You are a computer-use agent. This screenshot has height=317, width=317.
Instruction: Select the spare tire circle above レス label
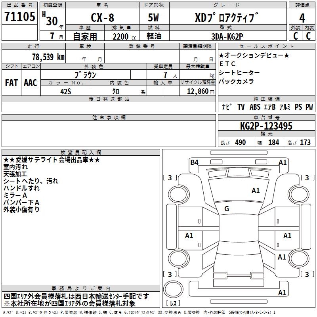point(173,289)
